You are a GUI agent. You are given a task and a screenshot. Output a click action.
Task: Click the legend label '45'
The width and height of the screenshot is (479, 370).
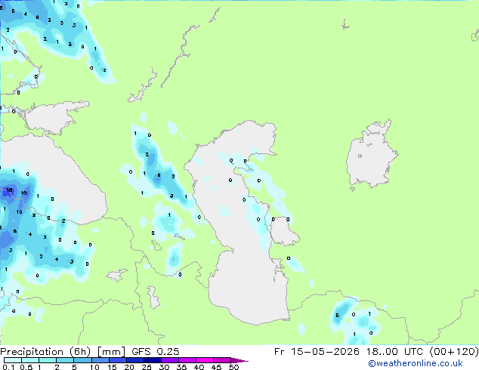(x=216, y=367)
